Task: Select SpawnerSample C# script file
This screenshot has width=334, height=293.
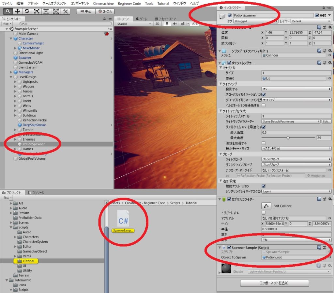Action: click(123, 221)
